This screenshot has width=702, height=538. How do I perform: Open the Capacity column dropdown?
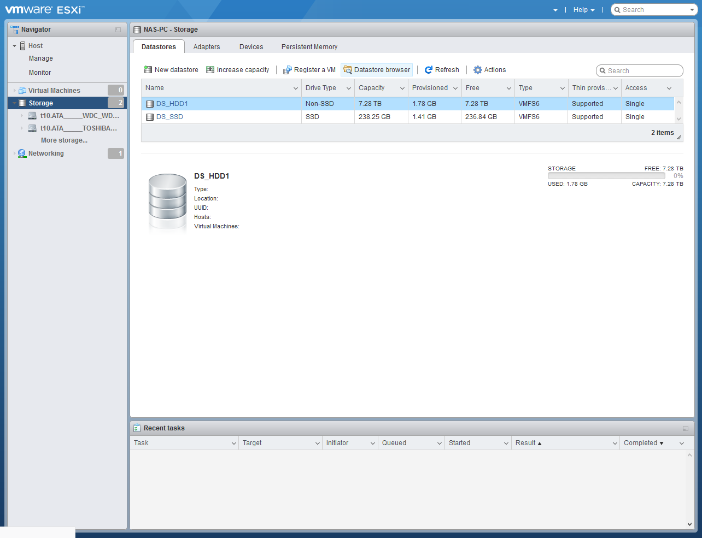[x=402, y=88]
